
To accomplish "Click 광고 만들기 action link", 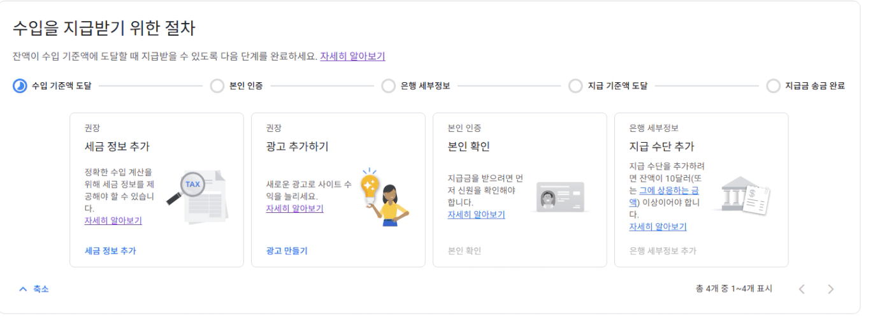I will point(287,251).
